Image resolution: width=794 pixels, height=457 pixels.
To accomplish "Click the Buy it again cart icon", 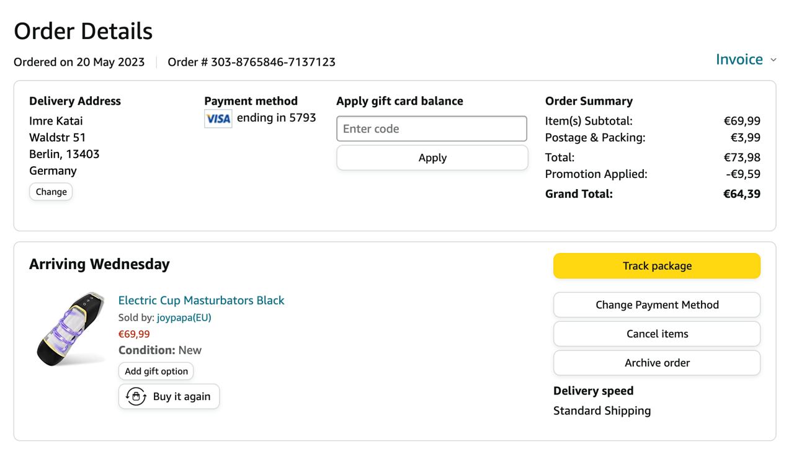I will pyautogui.click(x=136, y=396).
